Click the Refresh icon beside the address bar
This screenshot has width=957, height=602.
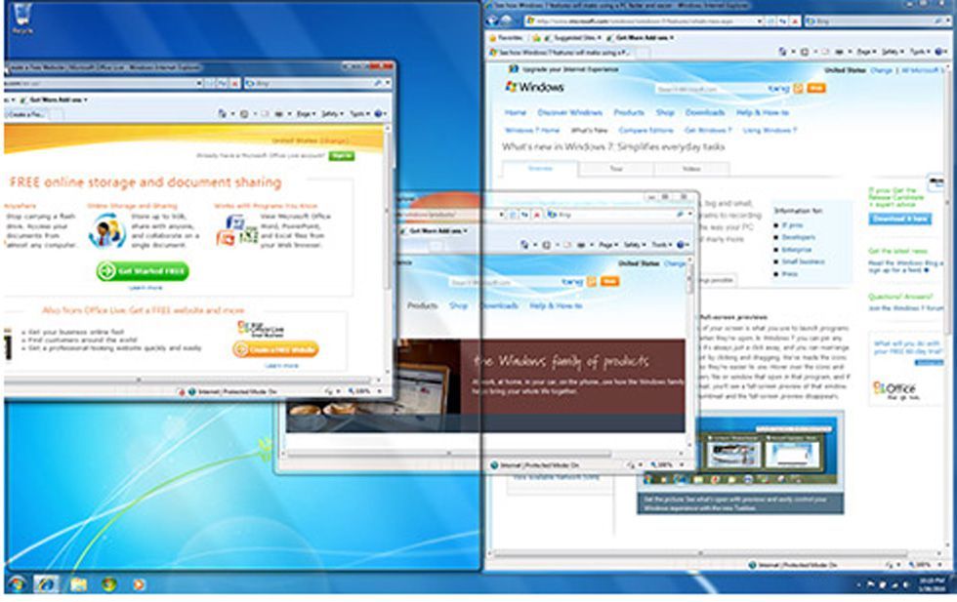tap(782, 20)
